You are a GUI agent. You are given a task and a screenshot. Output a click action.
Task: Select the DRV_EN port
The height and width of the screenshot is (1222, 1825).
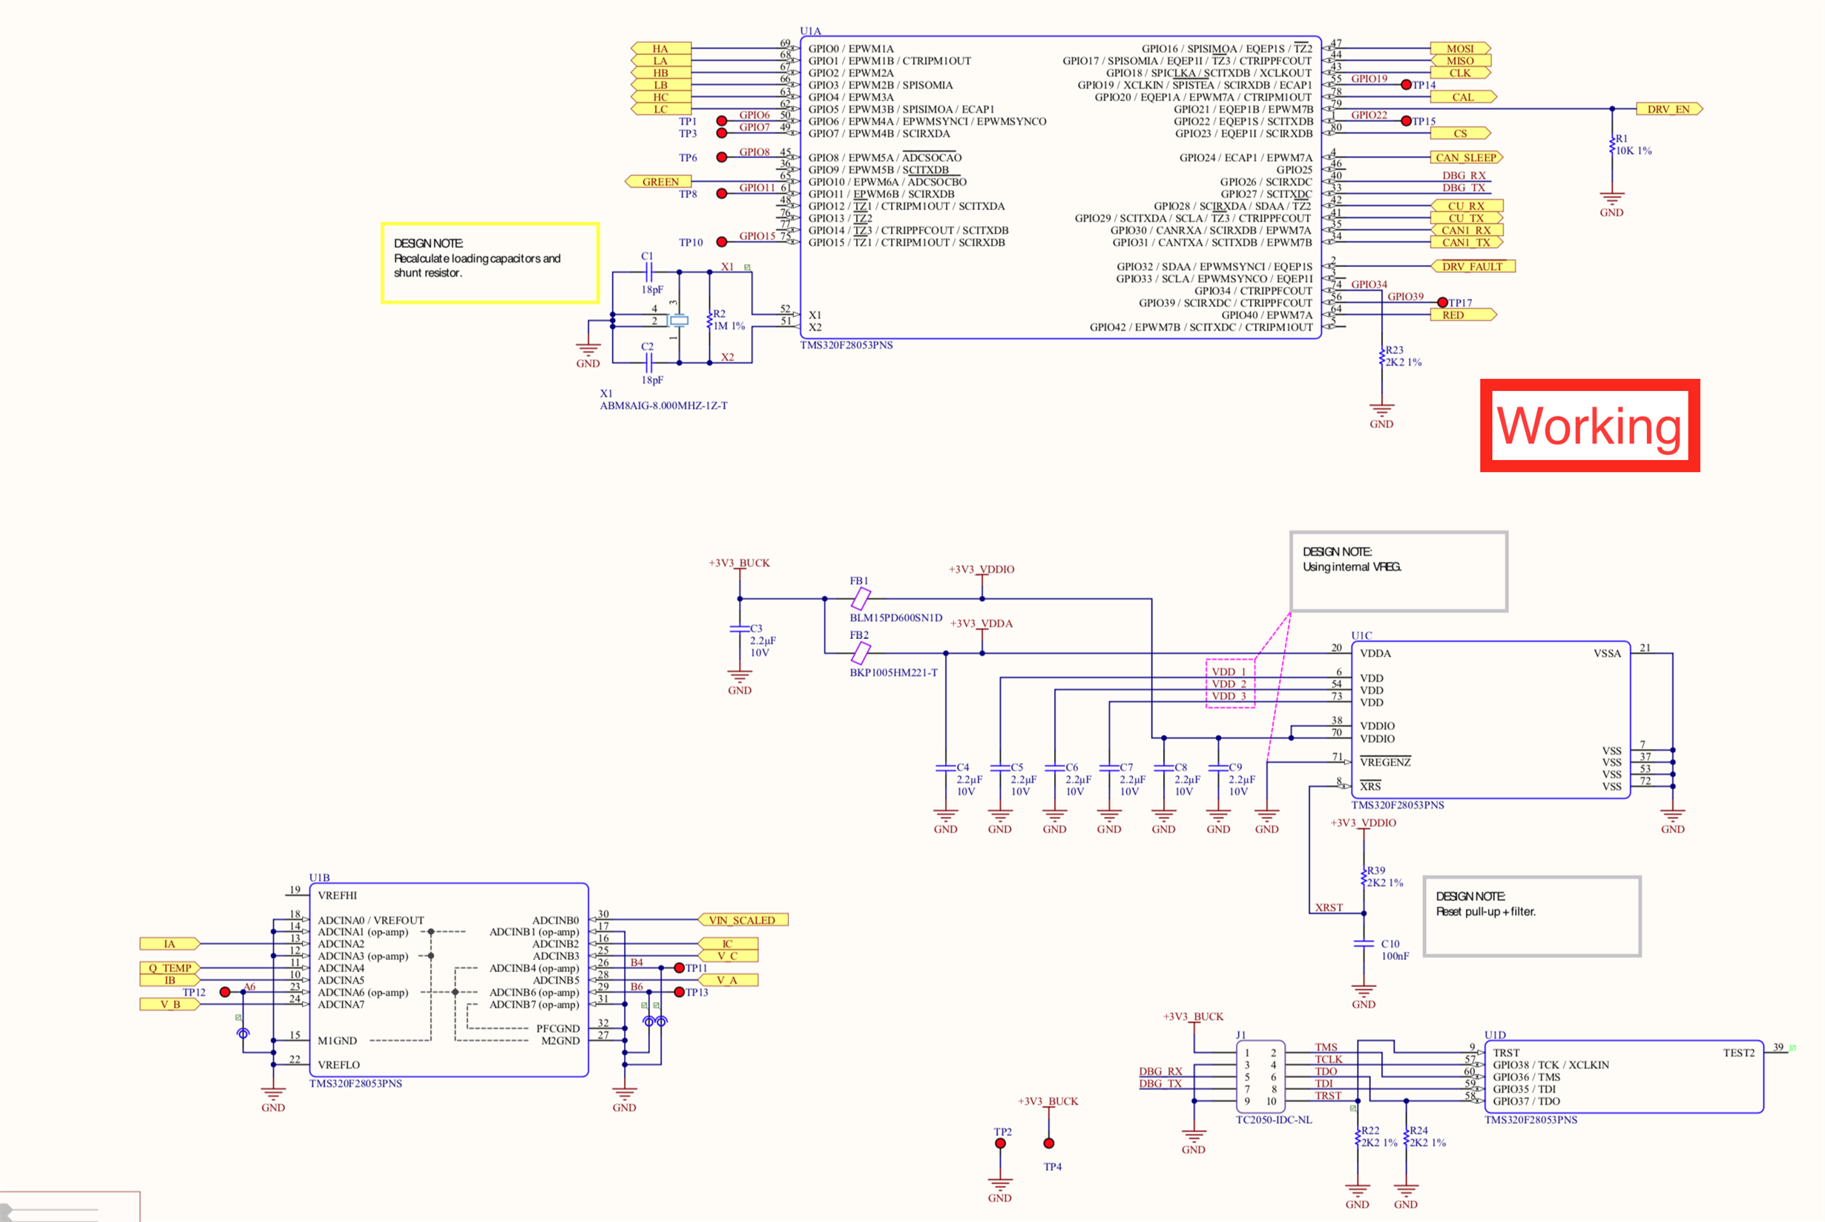[1669, 109]
